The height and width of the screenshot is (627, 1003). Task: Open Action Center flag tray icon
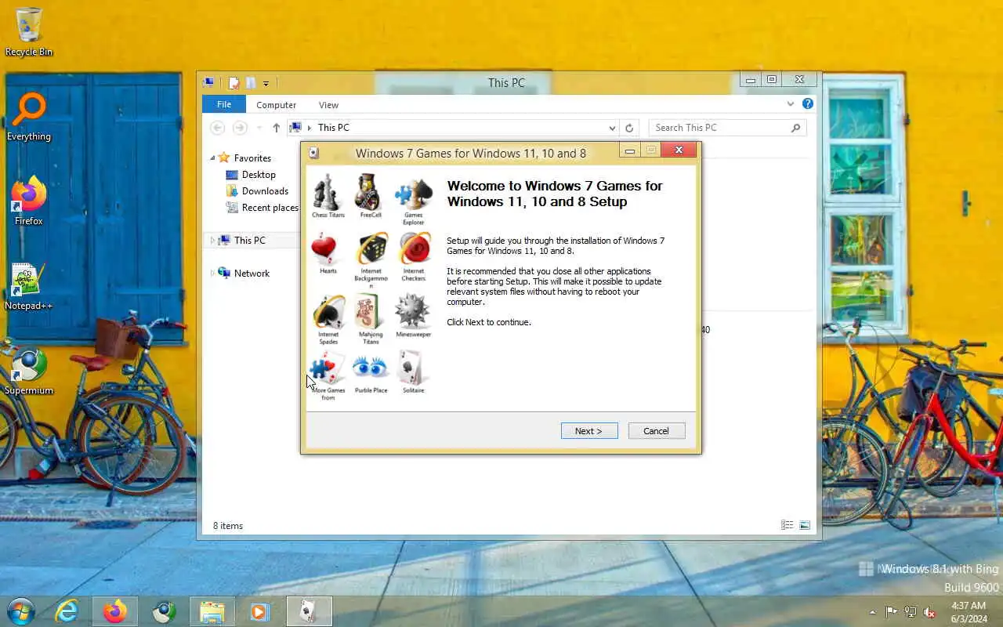[892, 612]
